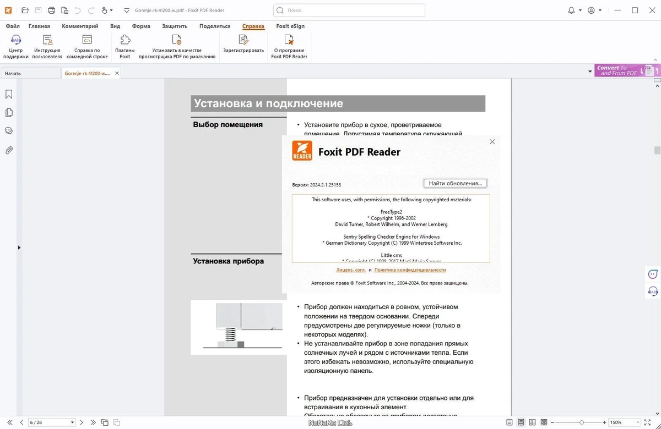This screenshot has height=429, width=661.
Task: Open О программе Foxit PDF Reader
Action: click(289, 47)
